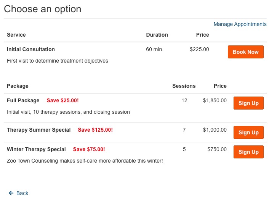Click the red Save $75.00! label
Screen dimensions: 269x200
point(89,149)
